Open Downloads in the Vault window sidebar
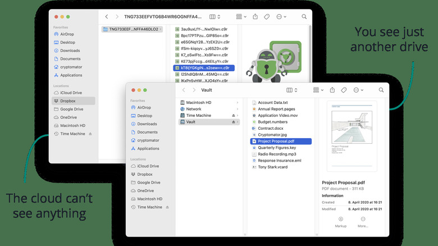The height and width of the screenshot is (246, 438). pos(147,124)
